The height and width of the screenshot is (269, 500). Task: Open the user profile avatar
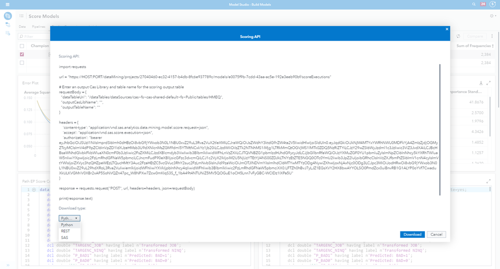pos(492,5)
